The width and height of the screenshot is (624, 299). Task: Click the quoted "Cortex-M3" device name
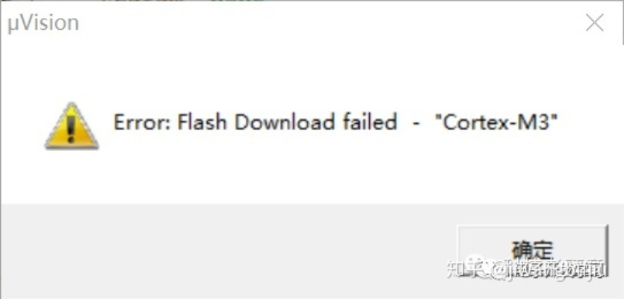pyautogui.click(x=496, y=122)
